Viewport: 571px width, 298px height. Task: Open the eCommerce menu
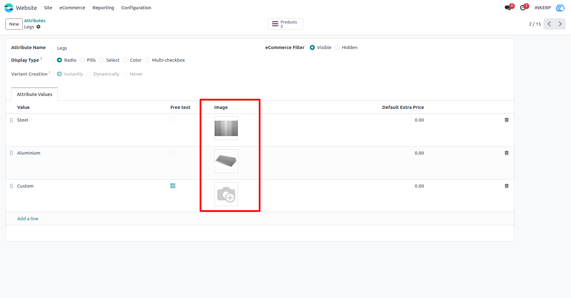tap(72, 8)
